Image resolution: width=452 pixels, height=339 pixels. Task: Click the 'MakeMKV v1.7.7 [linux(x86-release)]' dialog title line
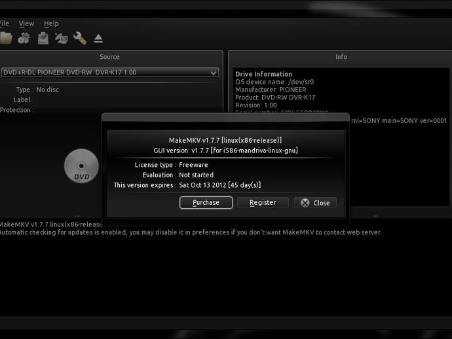[225, 140]
